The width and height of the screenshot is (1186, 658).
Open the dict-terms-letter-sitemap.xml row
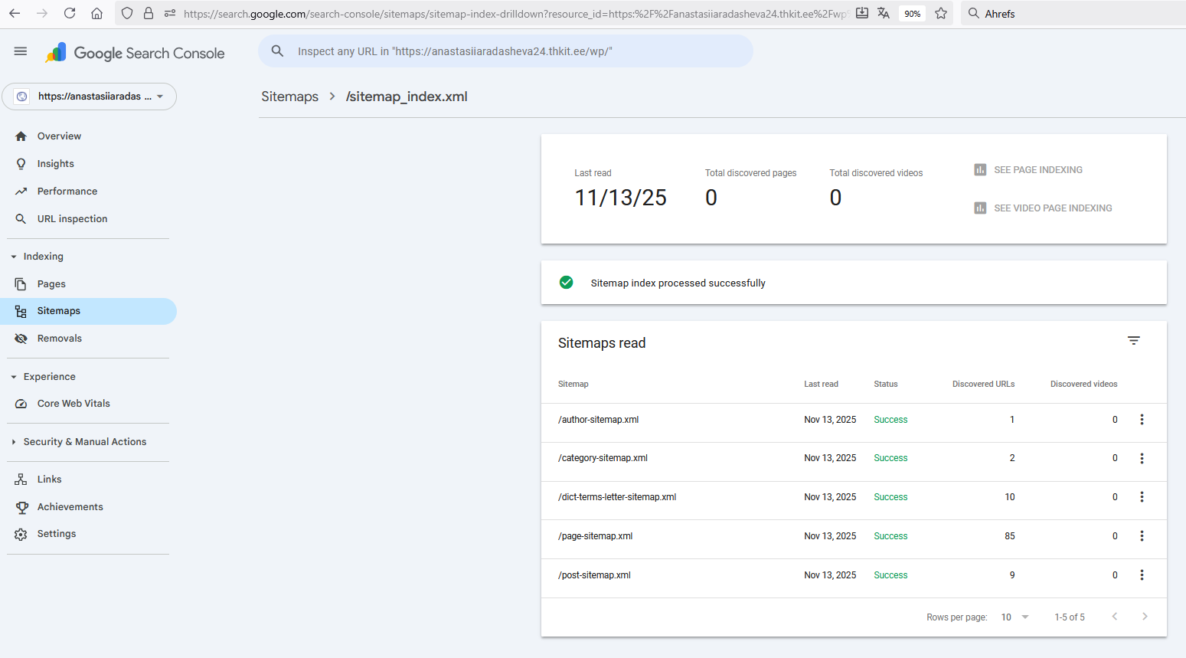pyautogui.click(x=617, y=497)
